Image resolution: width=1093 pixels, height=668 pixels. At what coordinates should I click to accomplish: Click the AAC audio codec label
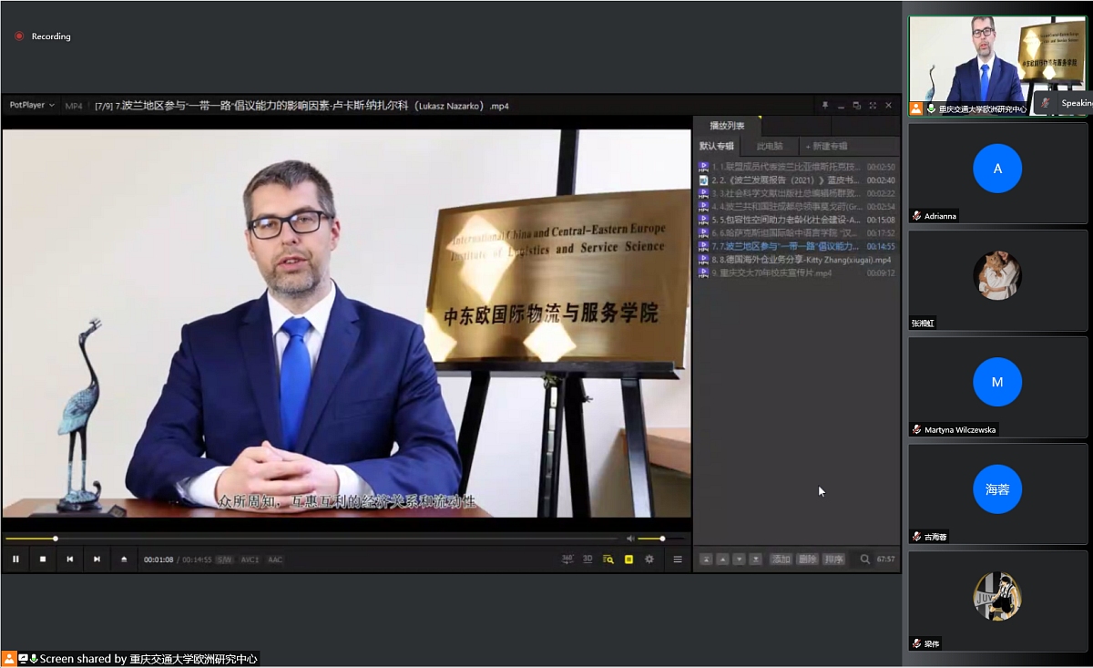(275, 560)
